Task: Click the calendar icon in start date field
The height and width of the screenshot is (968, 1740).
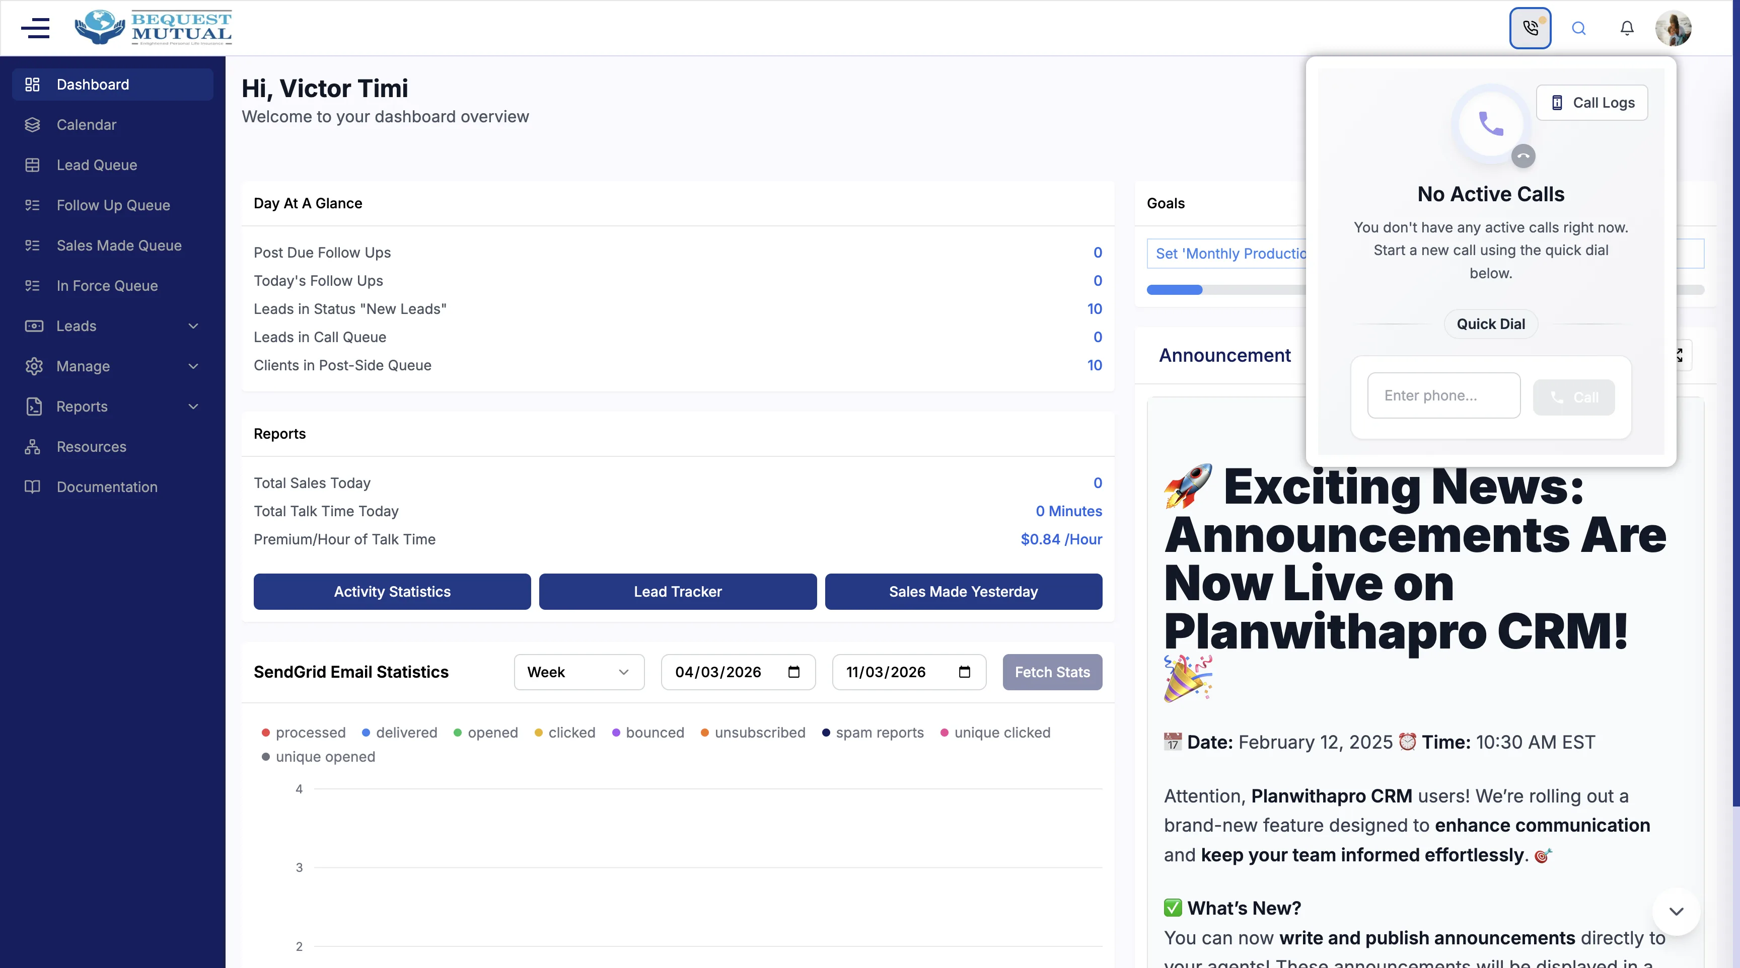Action: point(793,672)
